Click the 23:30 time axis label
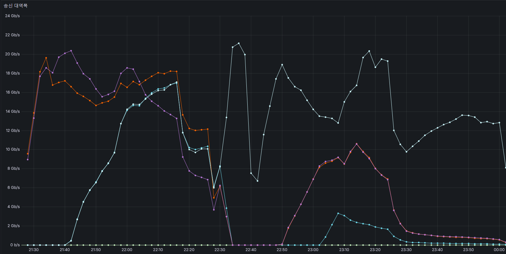Viewport: 506px width, 254px height. tap(406, 250)
